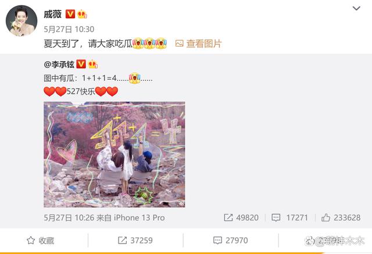The height and width of the screenshot is (254, 372).
Task: Click the 5月27日 10:26 original post timestamp
Action: (x=69, y=218)
